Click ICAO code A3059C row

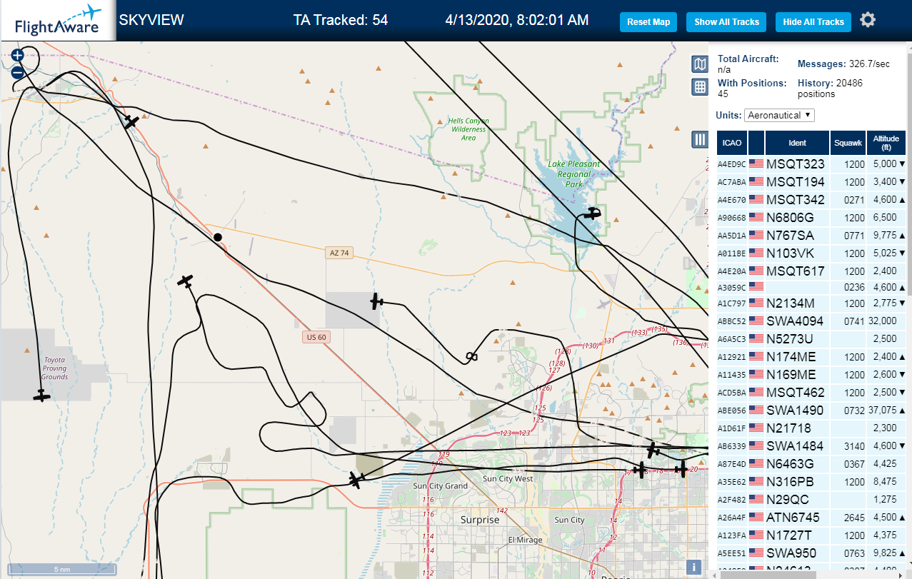click(812, 287)
